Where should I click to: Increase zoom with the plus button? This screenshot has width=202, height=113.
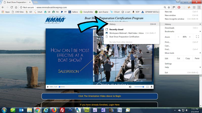190,37
